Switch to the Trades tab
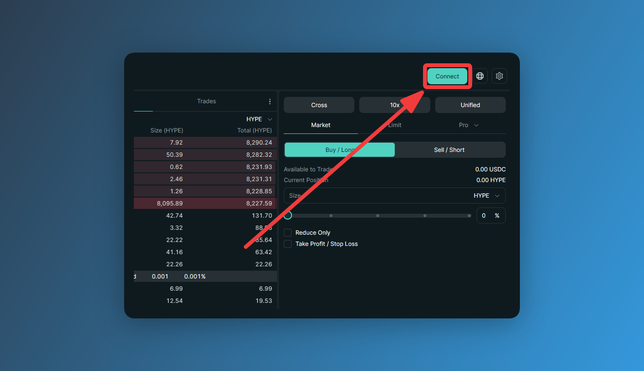644x371 pixels. [206, 101]
